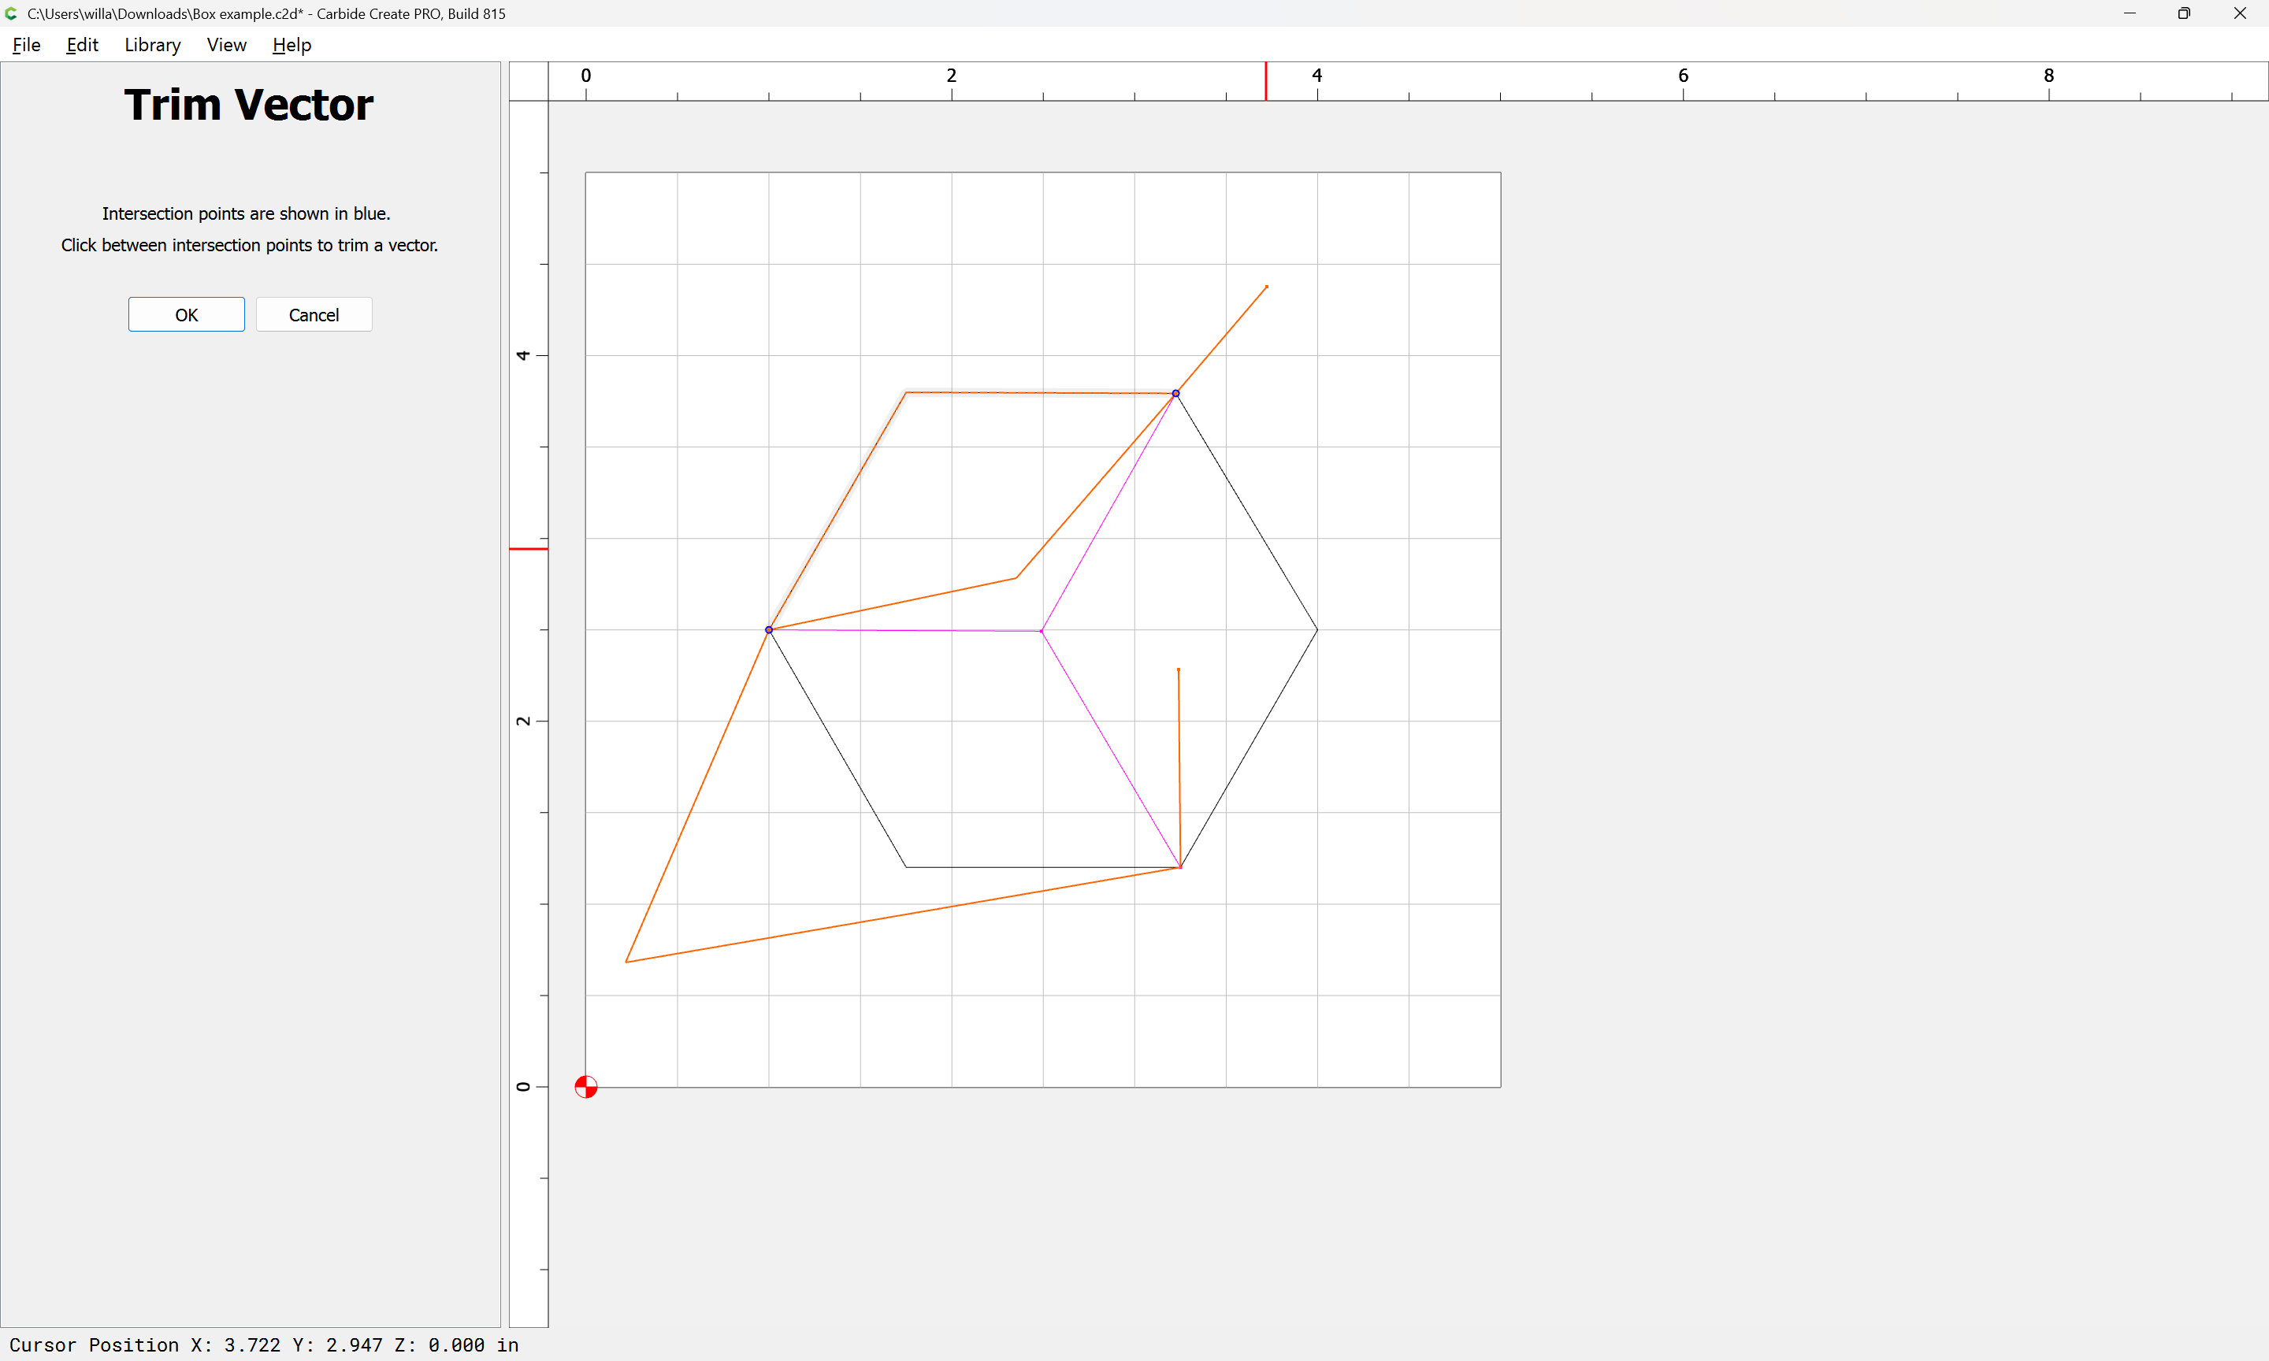Cancel the Trim Vector operation
This screenshot has width=2269, height=1361.
click(314, 314)
